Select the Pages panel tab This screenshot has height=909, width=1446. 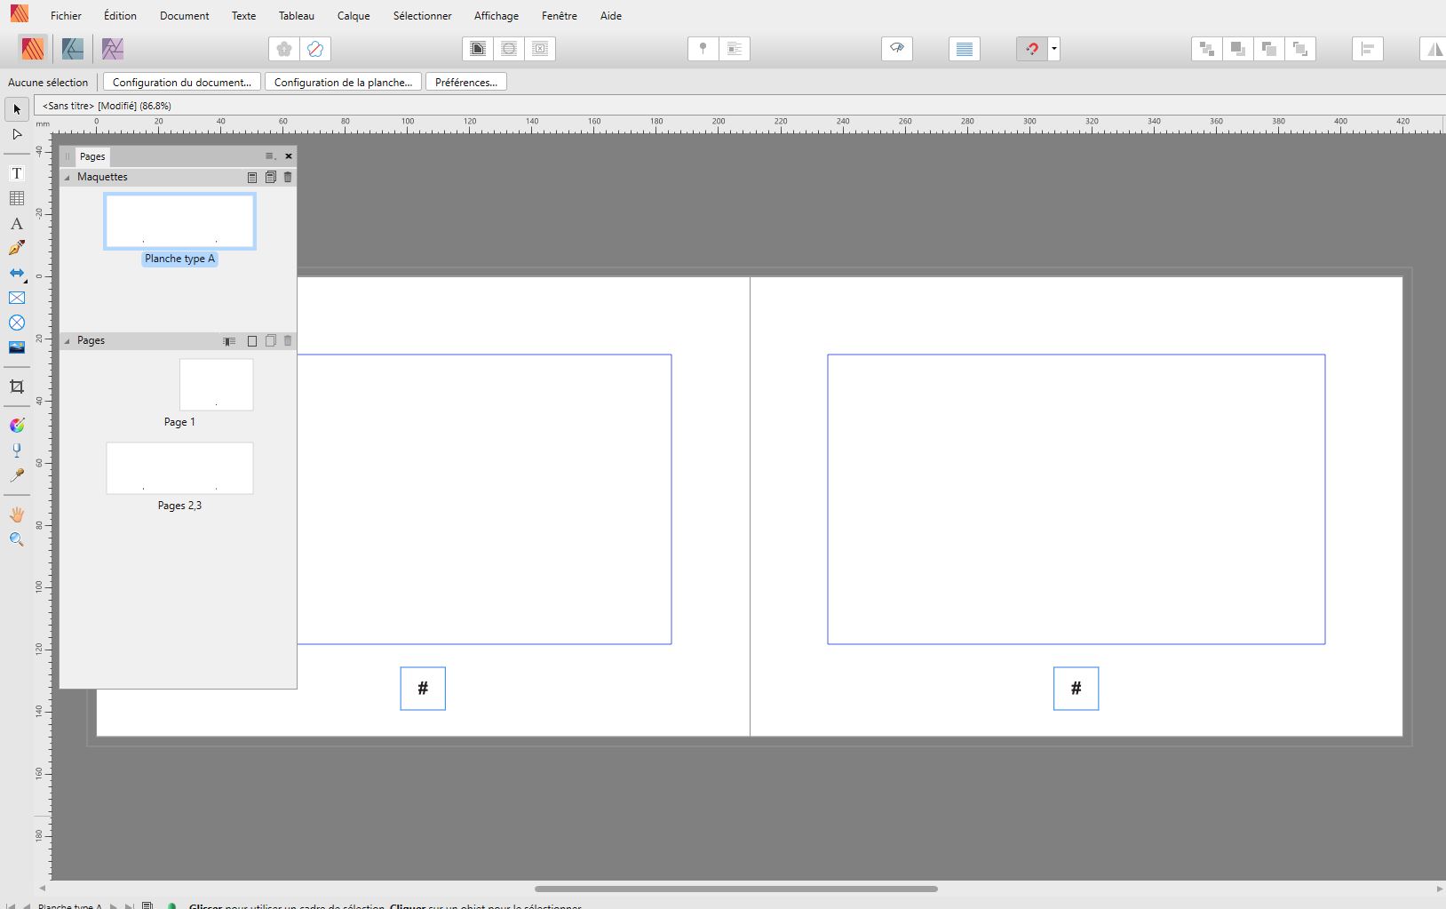(x=92, y=156)
